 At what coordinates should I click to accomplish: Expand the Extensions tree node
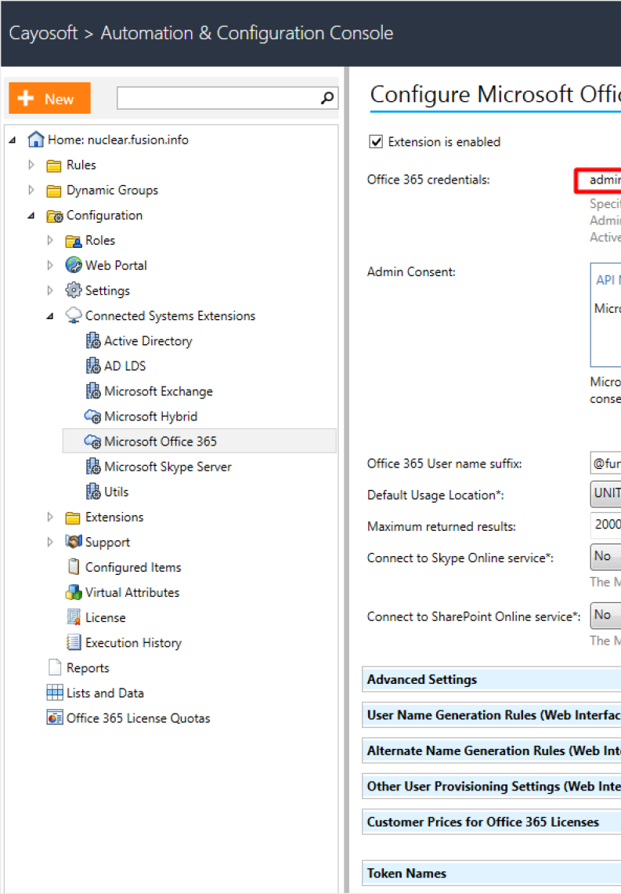click(x=50, y=517)
